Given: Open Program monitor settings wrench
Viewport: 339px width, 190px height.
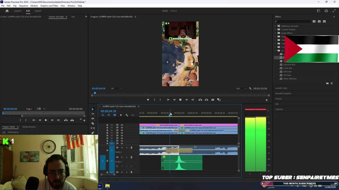Looking at the screenshot, I should coord(250,88).
